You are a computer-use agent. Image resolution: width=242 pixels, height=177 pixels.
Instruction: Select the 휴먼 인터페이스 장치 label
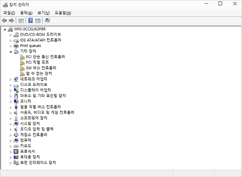pyautogui.click(x=38, y=163)
